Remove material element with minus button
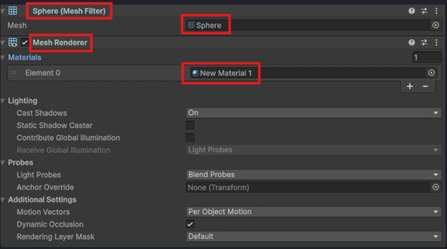Image resolution: width=447 pixels, height=249 pixels. click(x=425, y=86)
